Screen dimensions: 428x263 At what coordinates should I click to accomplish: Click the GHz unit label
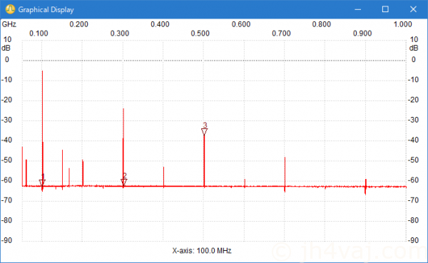coord(9,24)
